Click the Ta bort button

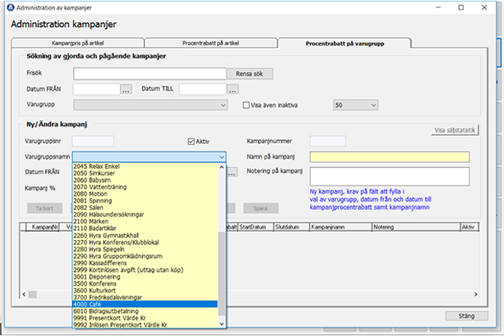tap(44, 208)
